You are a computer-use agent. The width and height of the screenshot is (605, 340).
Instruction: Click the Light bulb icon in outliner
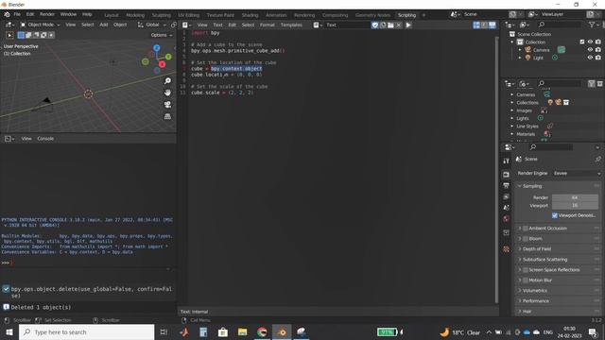point(527,58)
